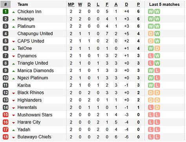186x142 pixels.
Task: Sort by P points column header
Action: (139, 5)
